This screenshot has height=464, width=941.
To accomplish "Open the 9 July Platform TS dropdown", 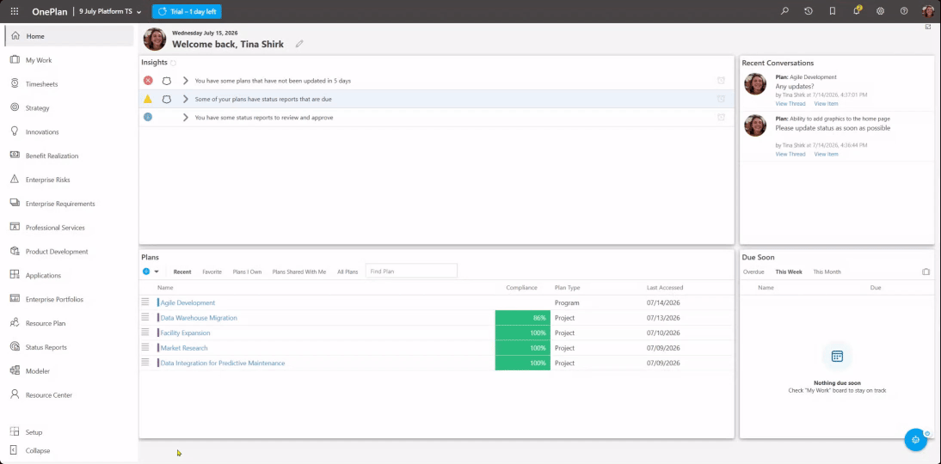I will pyautogui.click(x=110, y=11).
